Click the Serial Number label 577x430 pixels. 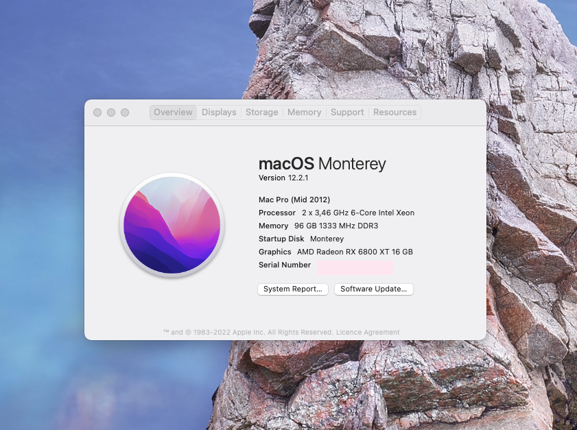(x=285, y=265)
